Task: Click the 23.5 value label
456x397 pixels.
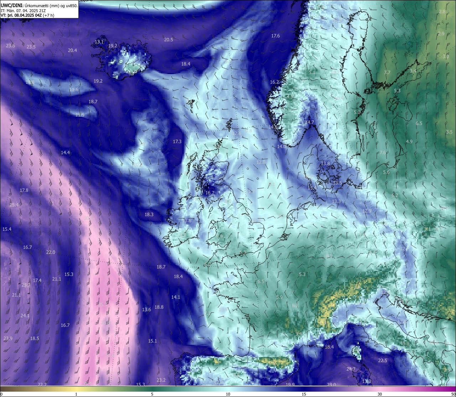Action: pos(31,47)
